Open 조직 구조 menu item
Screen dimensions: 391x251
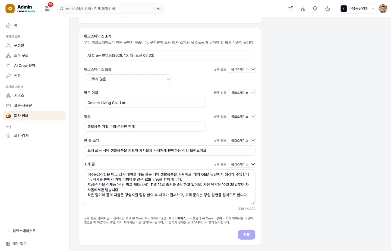pyautogui.click(x=34, y=55)
